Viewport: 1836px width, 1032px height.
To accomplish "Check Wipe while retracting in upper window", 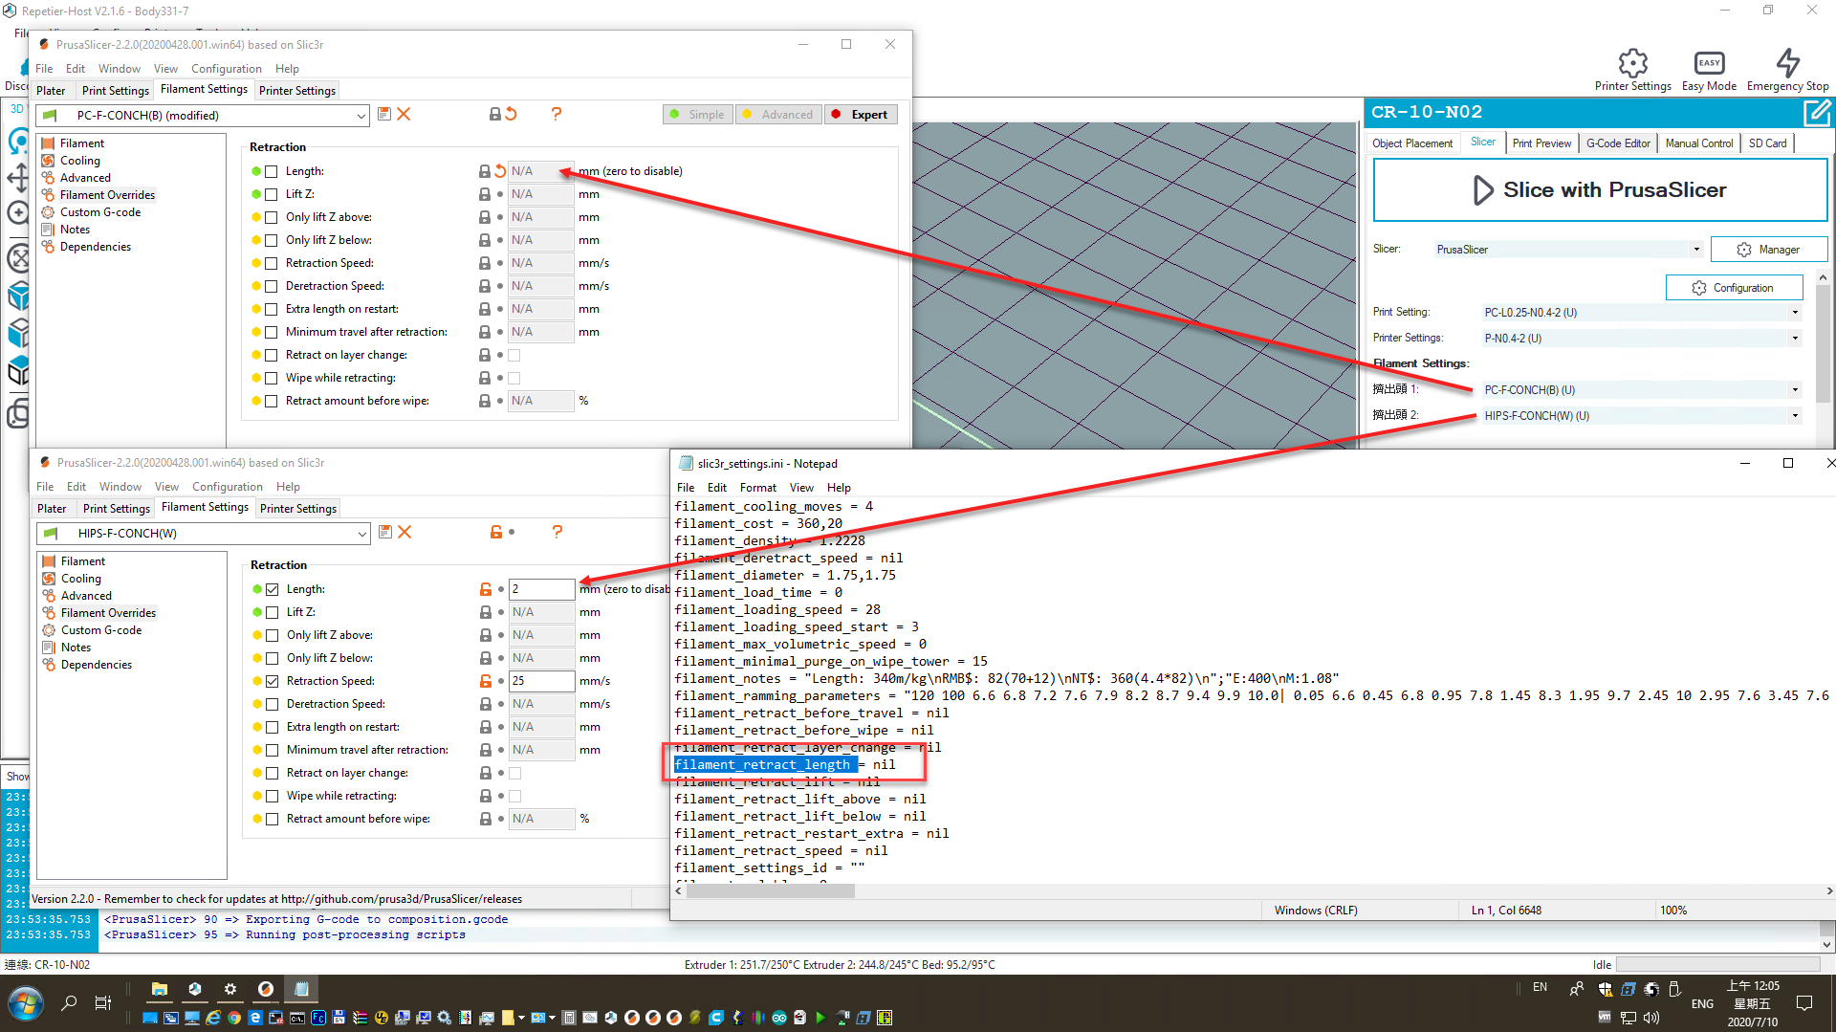I will [x=272, y=378].
